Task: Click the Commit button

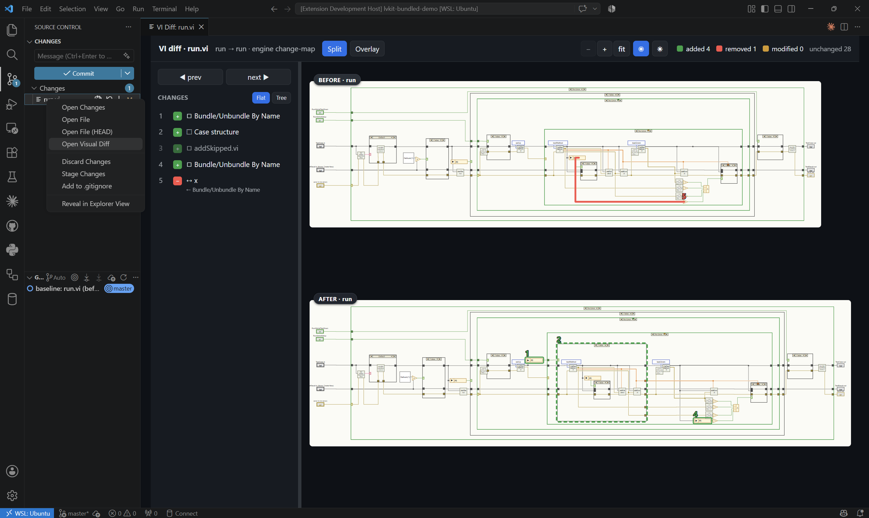Action: (x=77, y=73)
